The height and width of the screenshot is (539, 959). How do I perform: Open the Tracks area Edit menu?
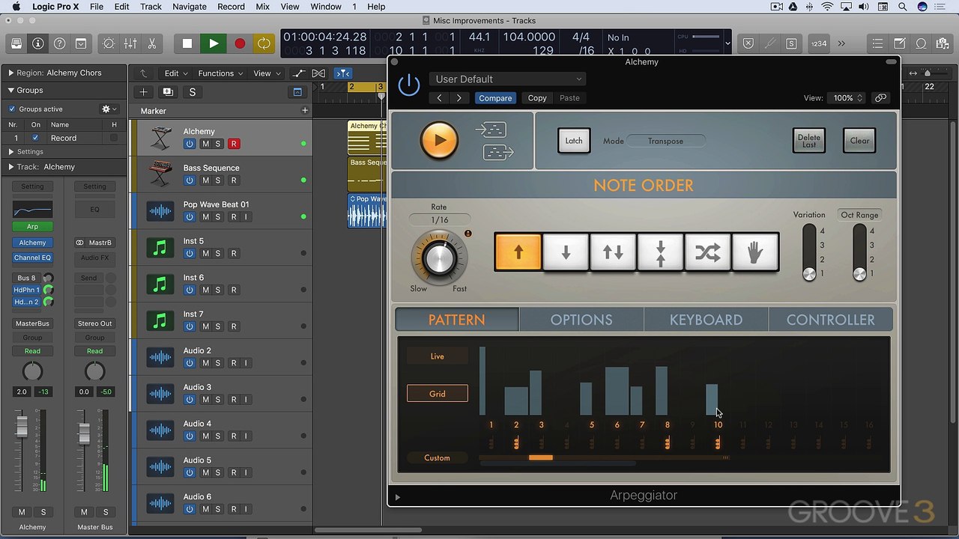point(177,73)
